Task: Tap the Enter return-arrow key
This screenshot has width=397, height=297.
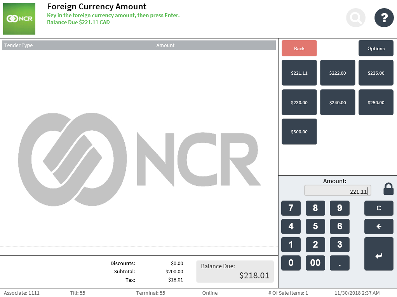Action: 379,254
